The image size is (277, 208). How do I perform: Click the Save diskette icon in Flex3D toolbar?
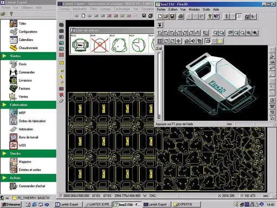coord(172,16)
